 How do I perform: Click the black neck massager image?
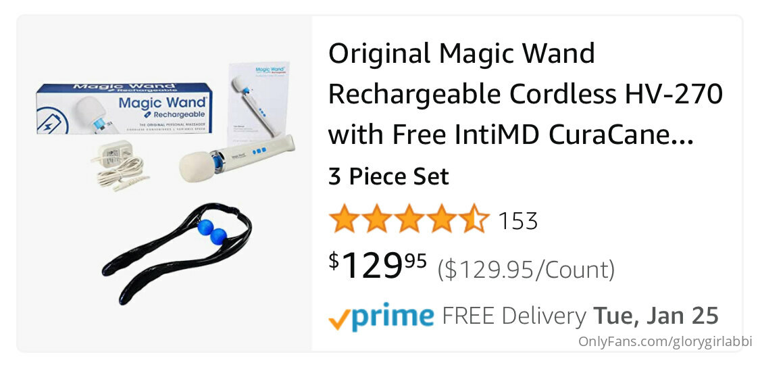[x=177, y=252]
